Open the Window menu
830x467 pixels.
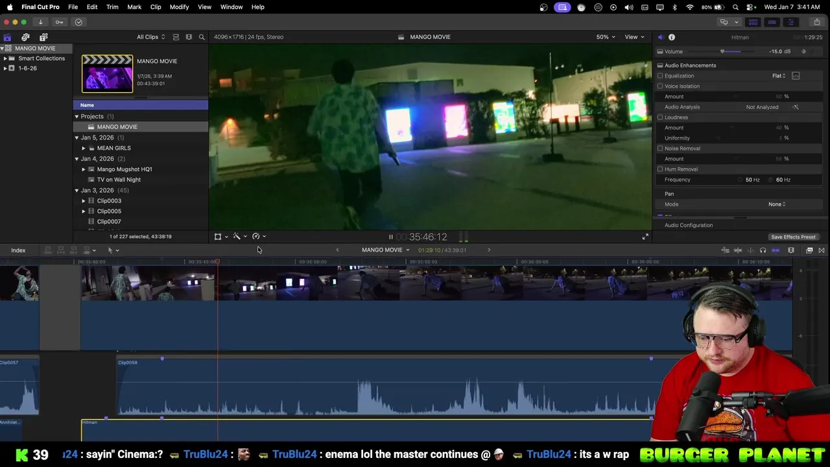pos(231,7)
